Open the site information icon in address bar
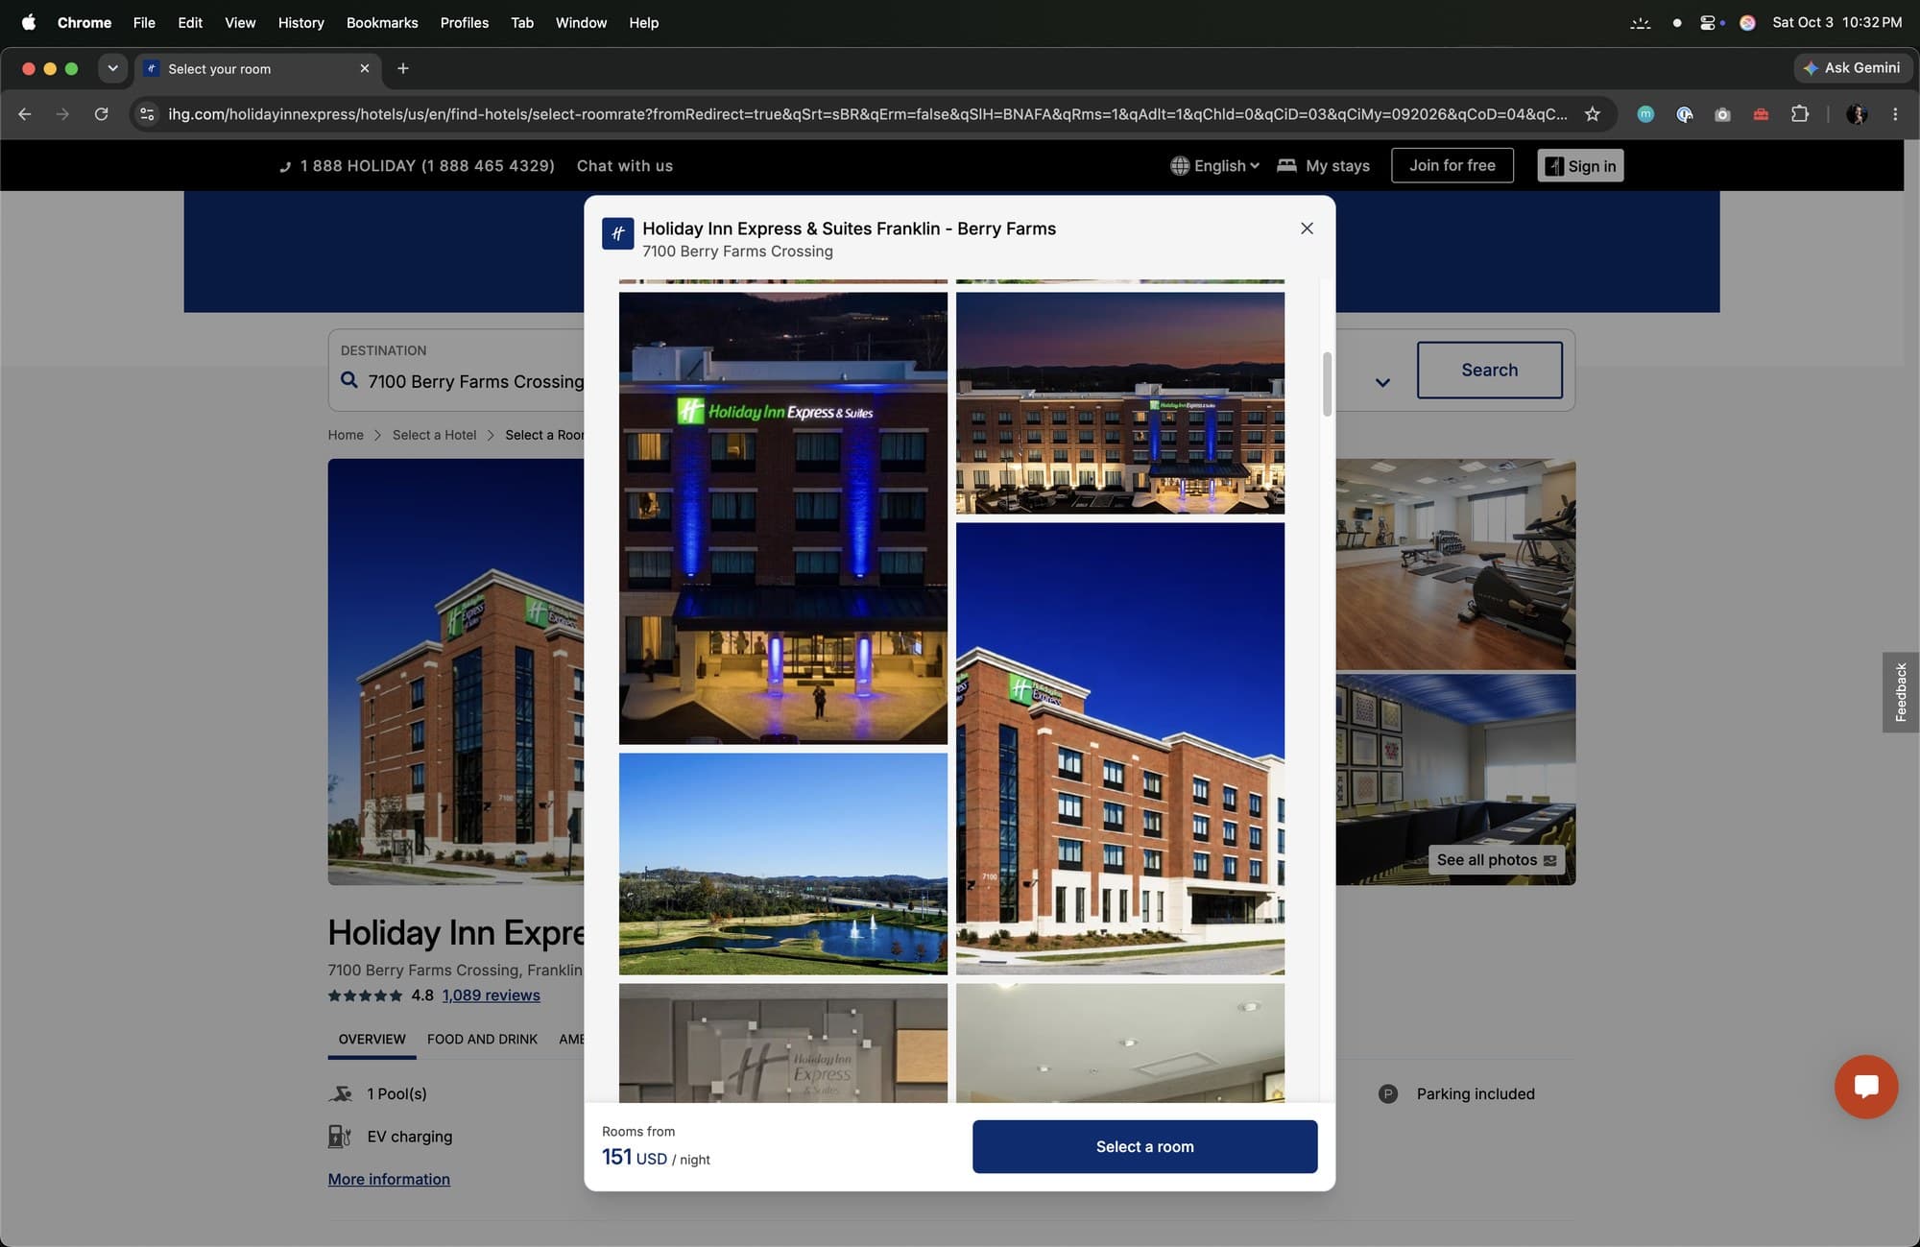The height and width of the screenshot is (1247, 1920). [x=147, y=114]
